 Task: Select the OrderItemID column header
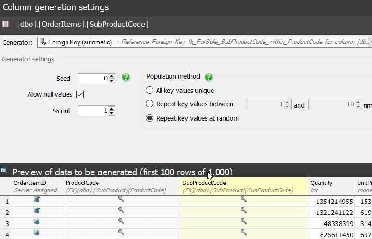(x=37, y=186)
